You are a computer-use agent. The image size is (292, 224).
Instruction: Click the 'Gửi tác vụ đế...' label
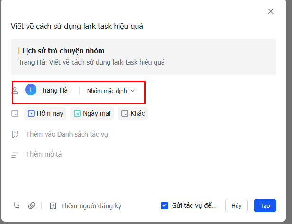194,205
